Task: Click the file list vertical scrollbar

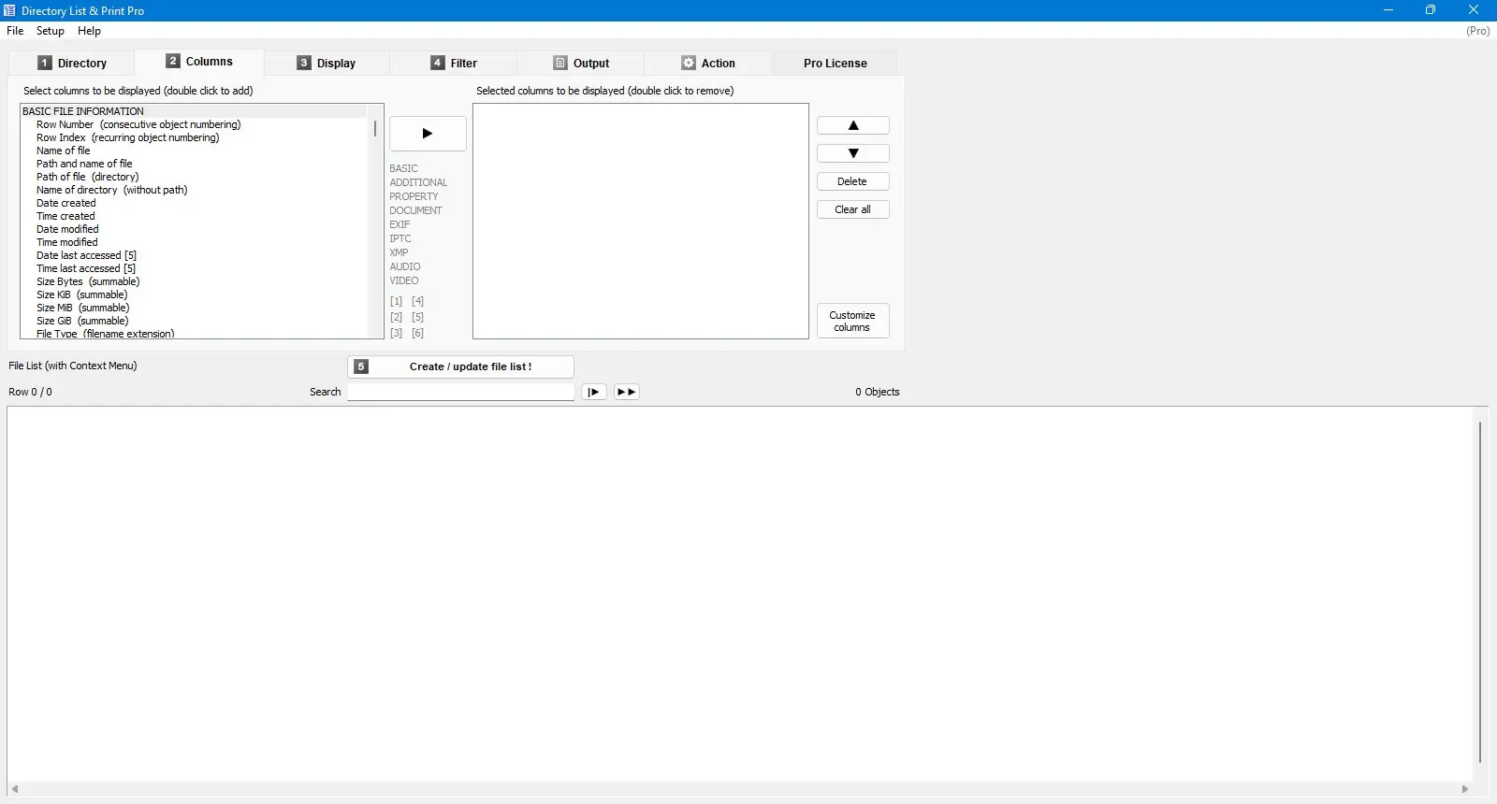Action: [1480, 593]
